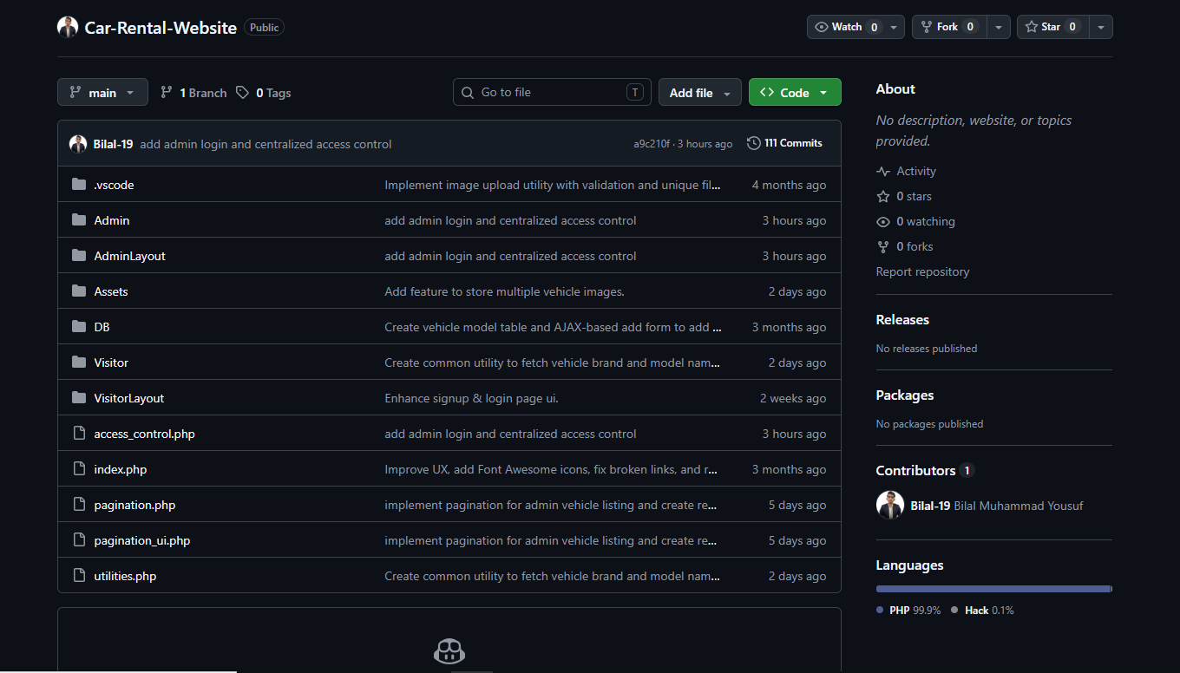Open the access_control.php file
The image size is (1180, 673).
(x=145, y=434)
